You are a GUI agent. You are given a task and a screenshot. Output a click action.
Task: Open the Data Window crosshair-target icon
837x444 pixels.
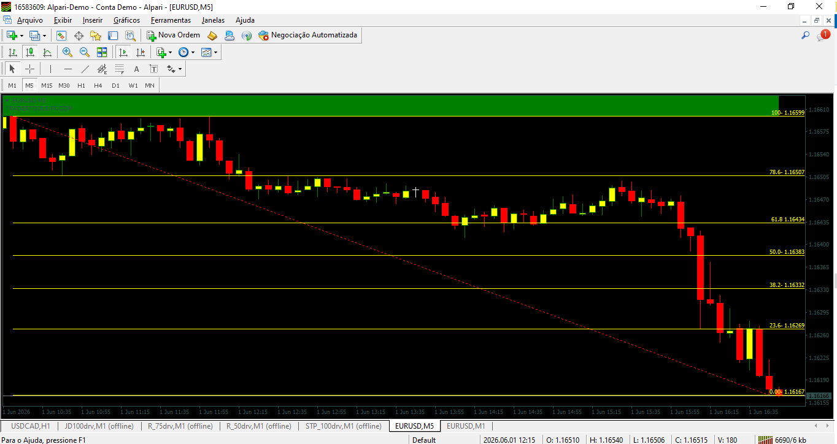pos(79,36)
